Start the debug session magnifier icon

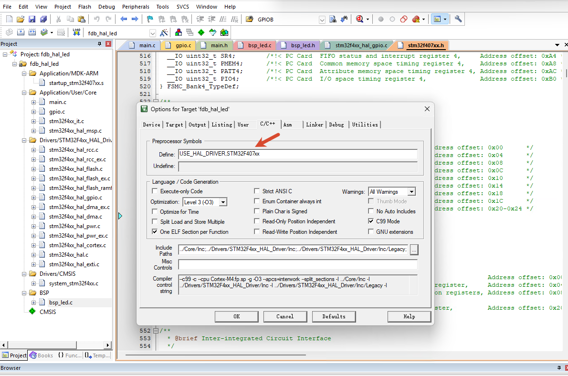pos(359,19)
